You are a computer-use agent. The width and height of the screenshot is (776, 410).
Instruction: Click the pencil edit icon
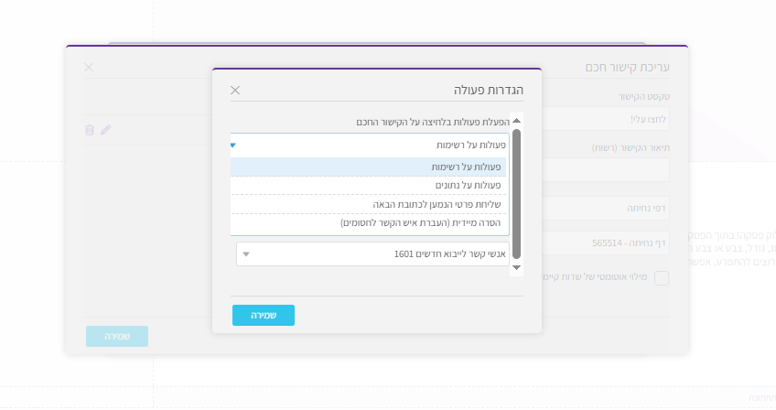[106, 130]
